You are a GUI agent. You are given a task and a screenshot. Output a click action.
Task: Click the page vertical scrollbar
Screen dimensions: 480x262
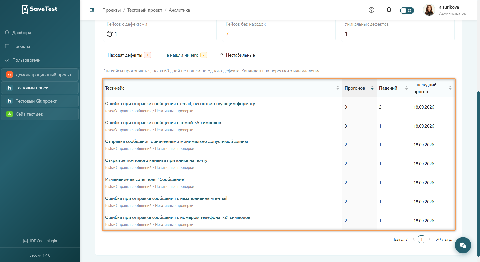pyautogui.click(x=478, y=174)
